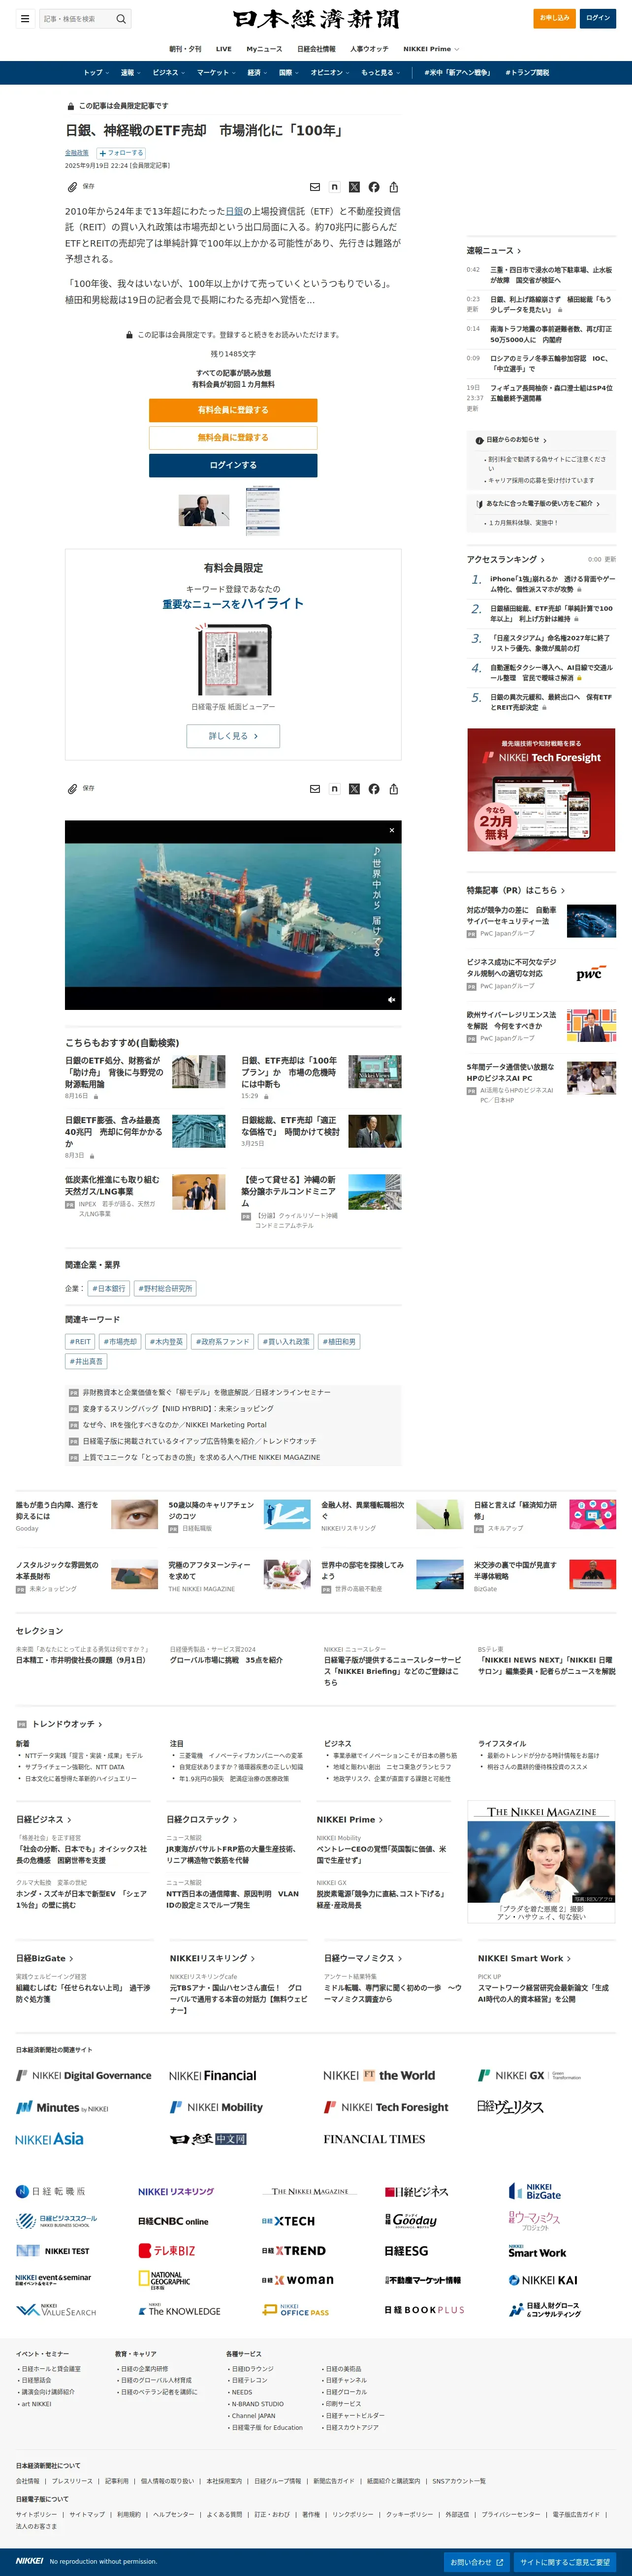632x2576 pixels.
Task: Click 詳しく見る button
Action: [233, 736]
